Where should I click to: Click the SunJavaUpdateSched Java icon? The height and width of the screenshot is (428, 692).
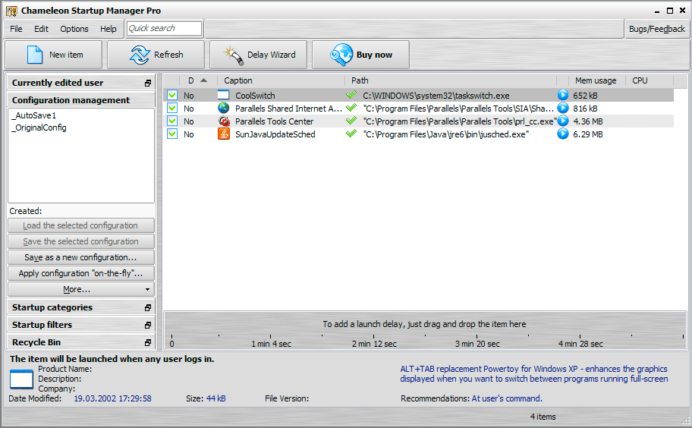[x=224, y=134]
